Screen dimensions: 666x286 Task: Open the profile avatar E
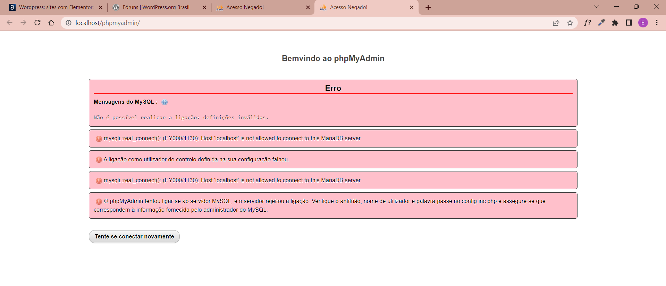(x=643, y=23)
